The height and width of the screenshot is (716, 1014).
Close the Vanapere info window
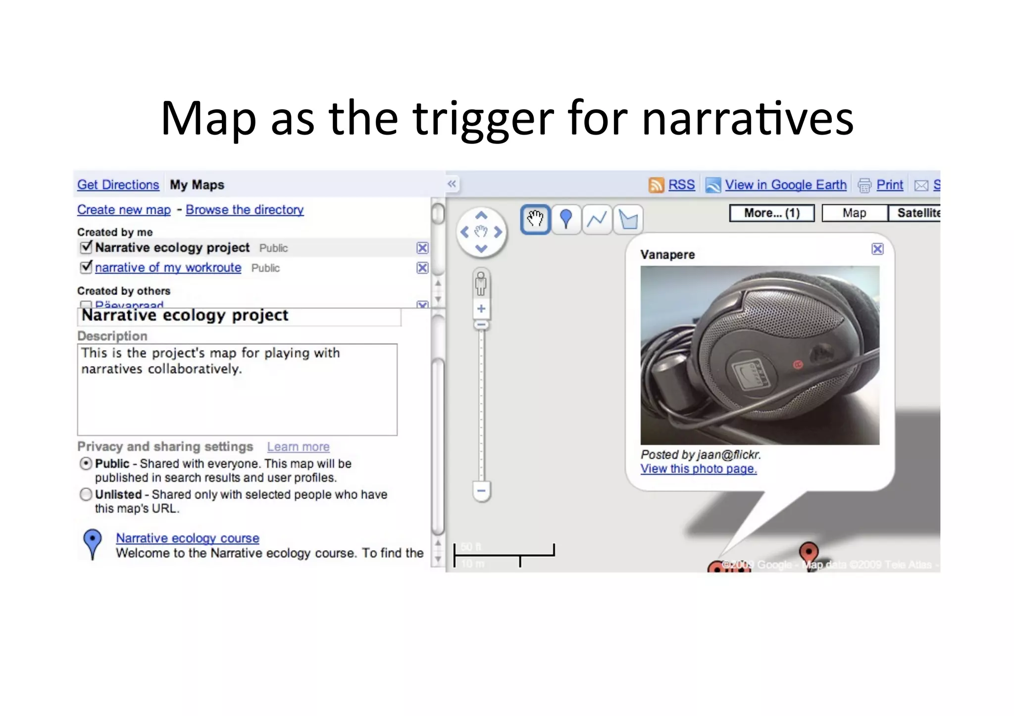pos(877,249)
